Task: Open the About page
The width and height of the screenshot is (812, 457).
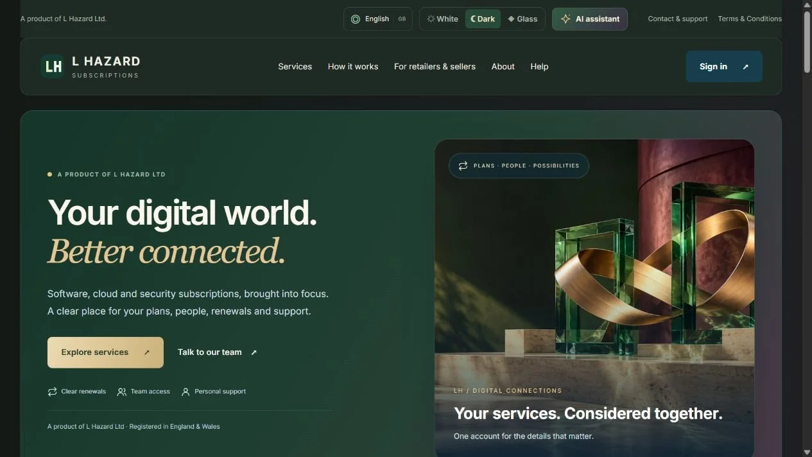Action: click(x=503, y=67)
